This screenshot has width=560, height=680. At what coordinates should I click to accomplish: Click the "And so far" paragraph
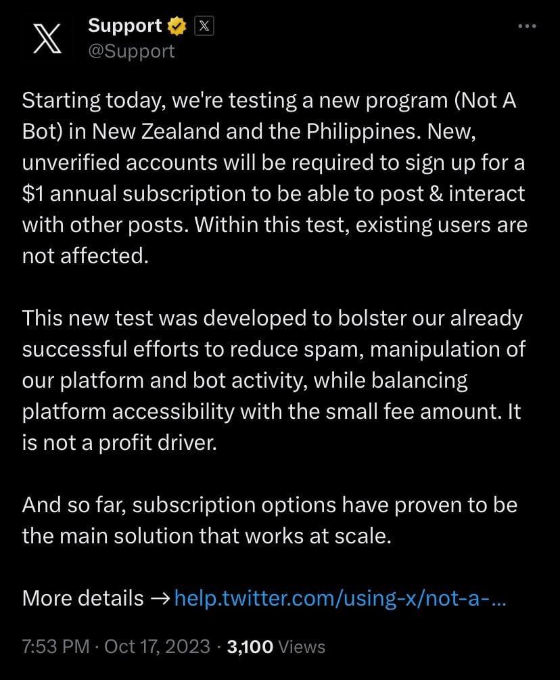[x=269, y=521]
